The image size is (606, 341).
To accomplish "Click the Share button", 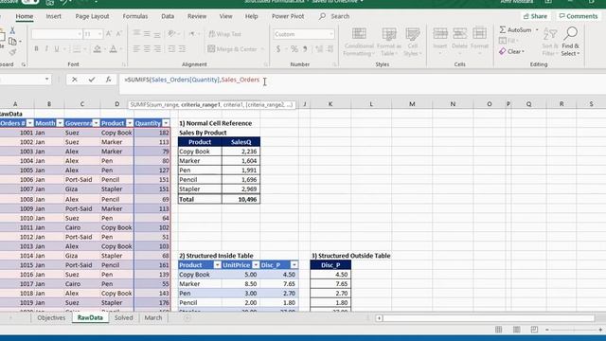I will click(535, 16).
